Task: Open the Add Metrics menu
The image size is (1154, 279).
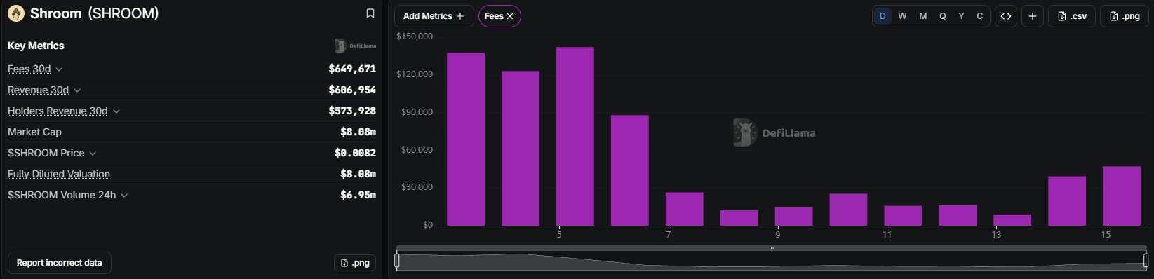Action: tap(434, 16)
